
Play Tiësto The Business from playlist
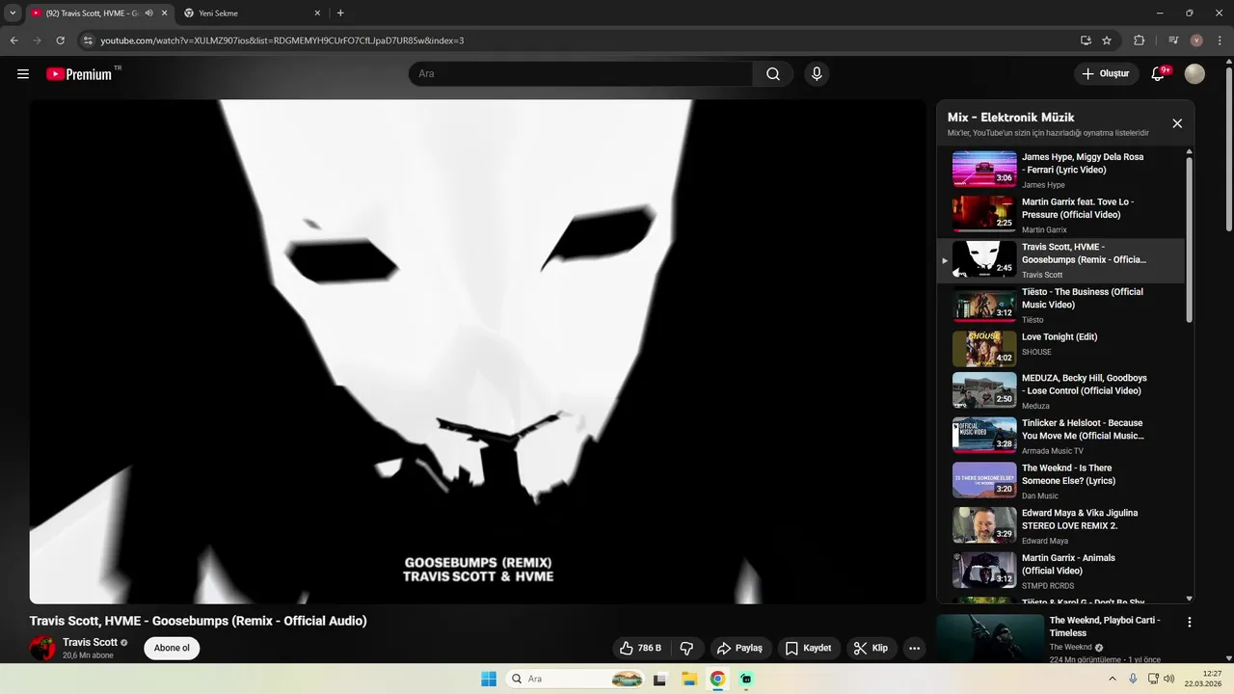click(x=1060, y=306)
